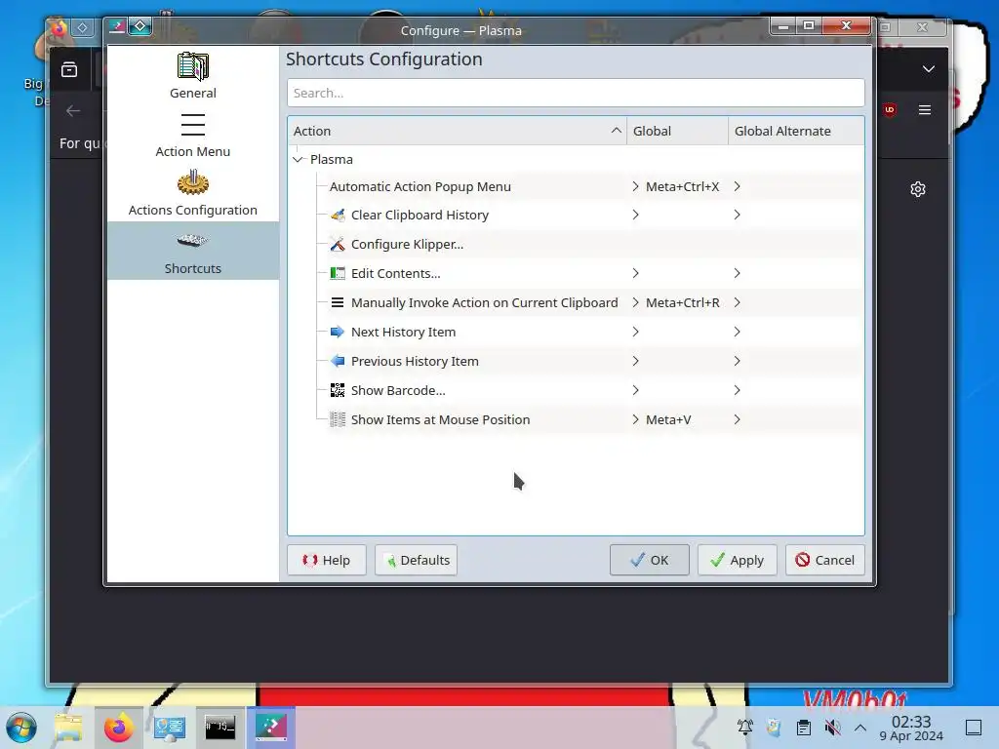
Task: Expand Global shortcut for Manually Invoke Action
Action: pyautogui.click(x=635, y=302)
